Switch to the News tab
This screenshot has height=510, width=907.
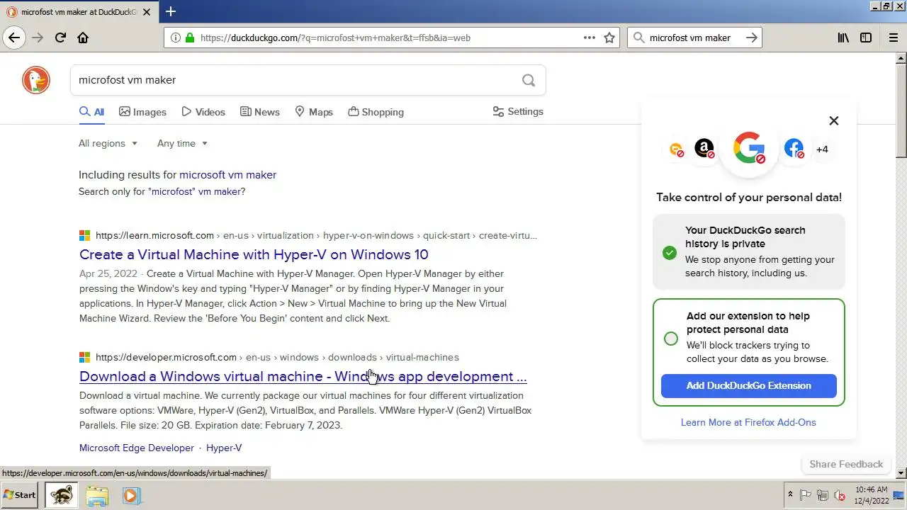[260, 112]
